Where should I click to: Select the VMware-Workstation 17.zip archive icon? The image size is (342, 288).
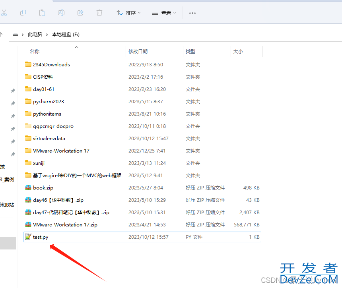point(28,224)
